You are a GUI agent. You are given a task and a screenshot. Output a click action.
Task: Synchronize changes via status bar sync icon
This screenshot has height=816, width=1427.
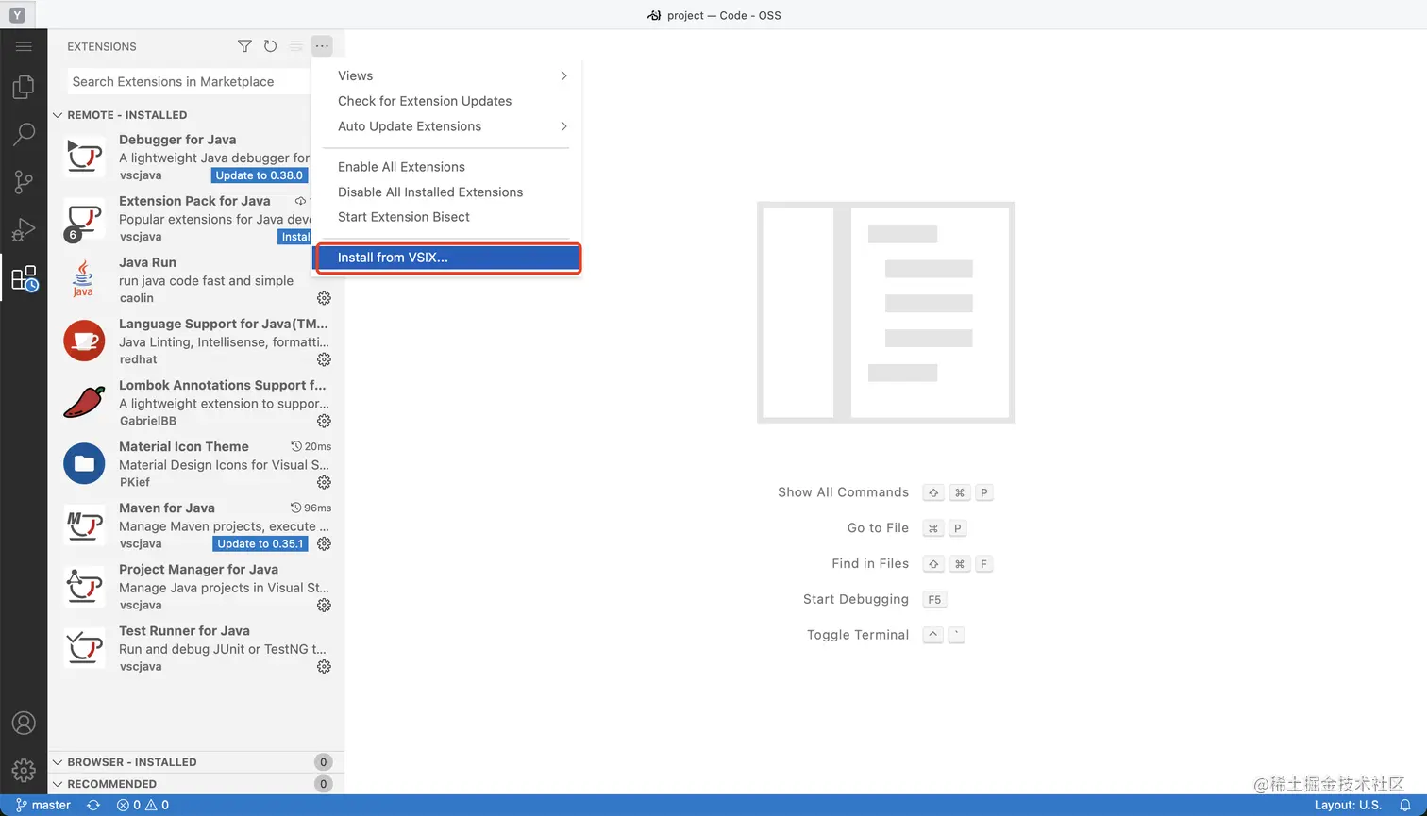(92, 806)
